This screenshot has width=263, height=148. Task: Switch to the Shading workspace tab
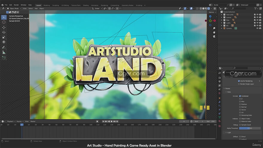click(x=86, y=5)
